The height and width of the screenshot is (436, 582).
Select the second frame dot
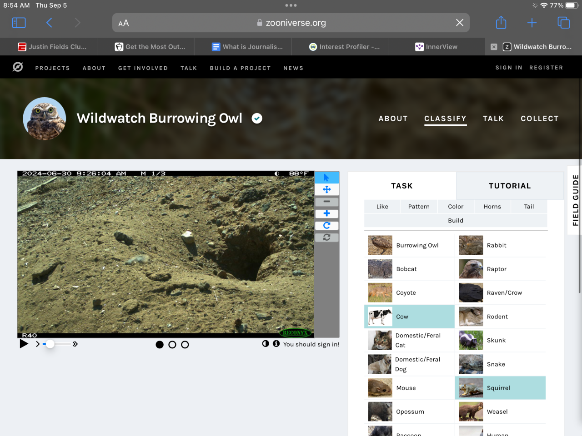point(172,345)
